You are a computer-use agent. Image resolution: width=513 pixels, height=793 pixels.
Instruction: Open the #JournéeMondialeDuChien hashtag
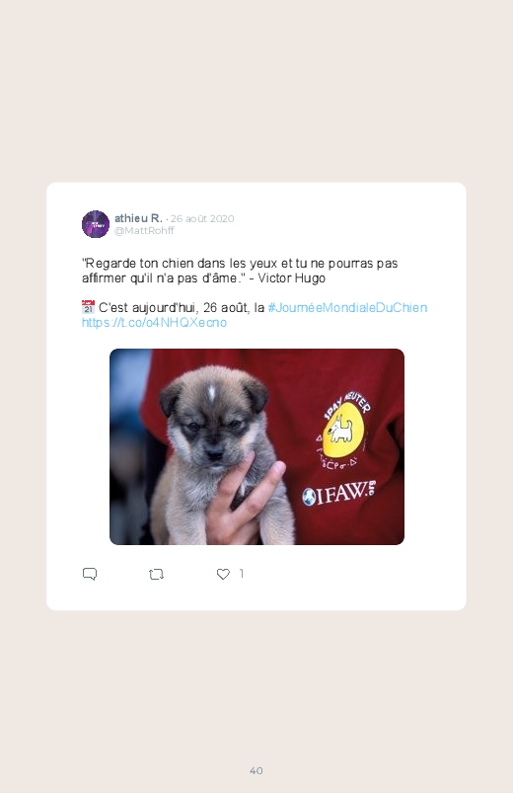click(x=347, y=307)
